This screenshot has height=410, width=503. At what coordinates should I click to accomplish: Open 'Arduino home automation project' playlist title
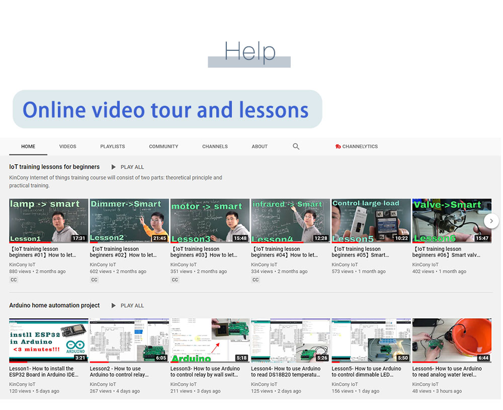[54, 305]
